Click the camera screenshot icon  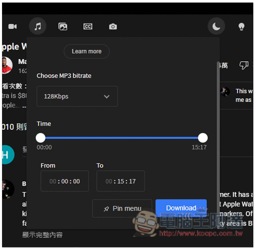point(113,26)
